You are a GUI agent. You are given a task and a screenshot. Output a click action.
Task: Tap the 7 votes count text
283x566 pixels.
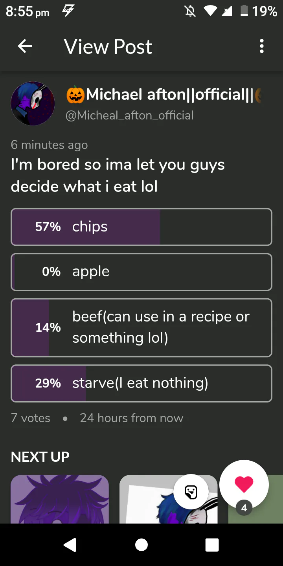31,418
